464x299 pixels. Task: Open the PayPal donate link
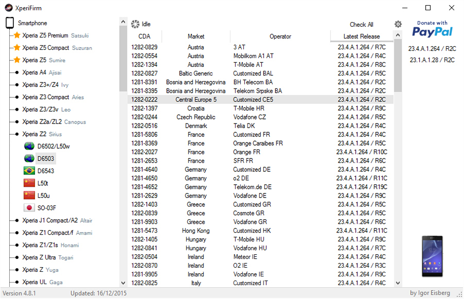pyautogui.click(x=432, y=30)
